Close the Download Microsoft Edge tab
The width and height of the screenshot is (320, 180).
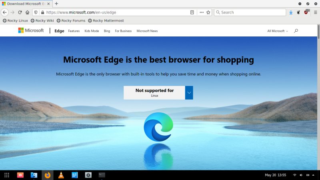point(48,4)
